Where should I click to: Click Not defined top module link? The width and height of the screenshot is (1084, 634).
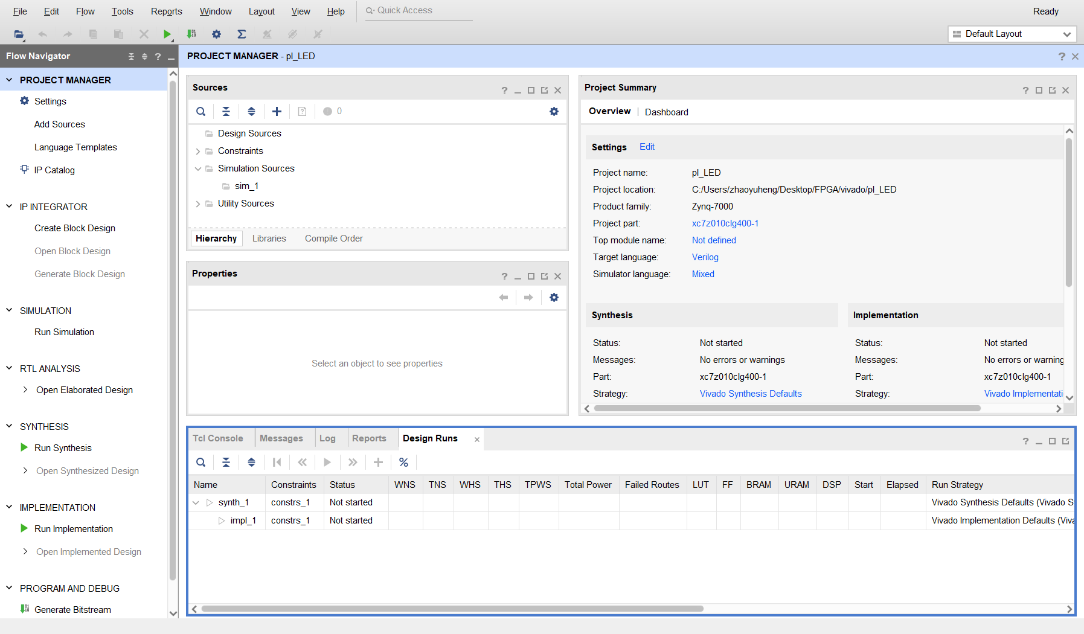pos(714,240)
